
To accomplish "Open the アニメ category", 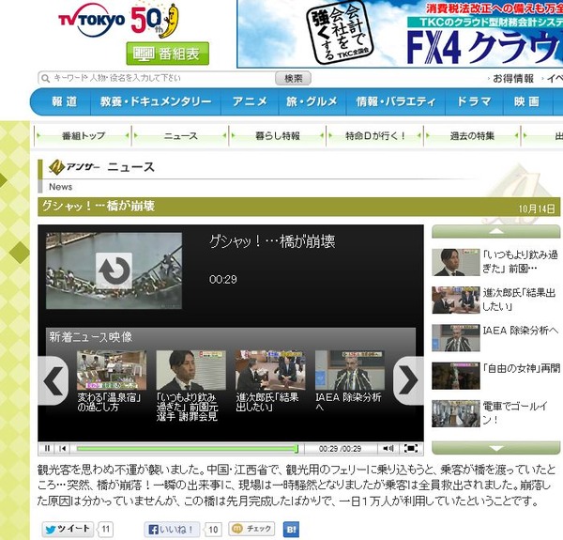I will tap(250, 101).
